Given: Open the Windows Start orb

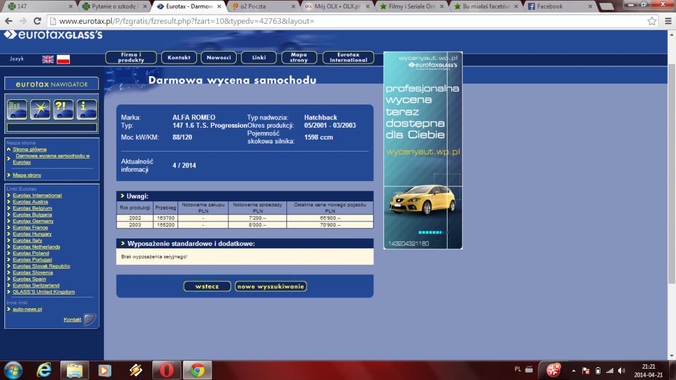Looking at the screenshot, I should click(x=13, y=371).
